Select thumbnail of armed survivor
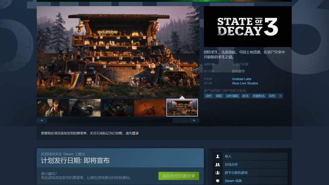 117,108
